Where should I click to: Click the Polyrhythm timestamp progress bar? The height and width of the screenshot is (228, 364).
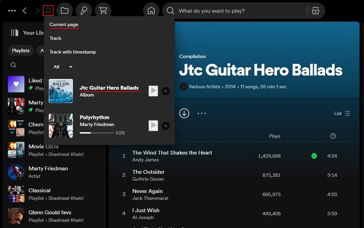coord(96,133)
